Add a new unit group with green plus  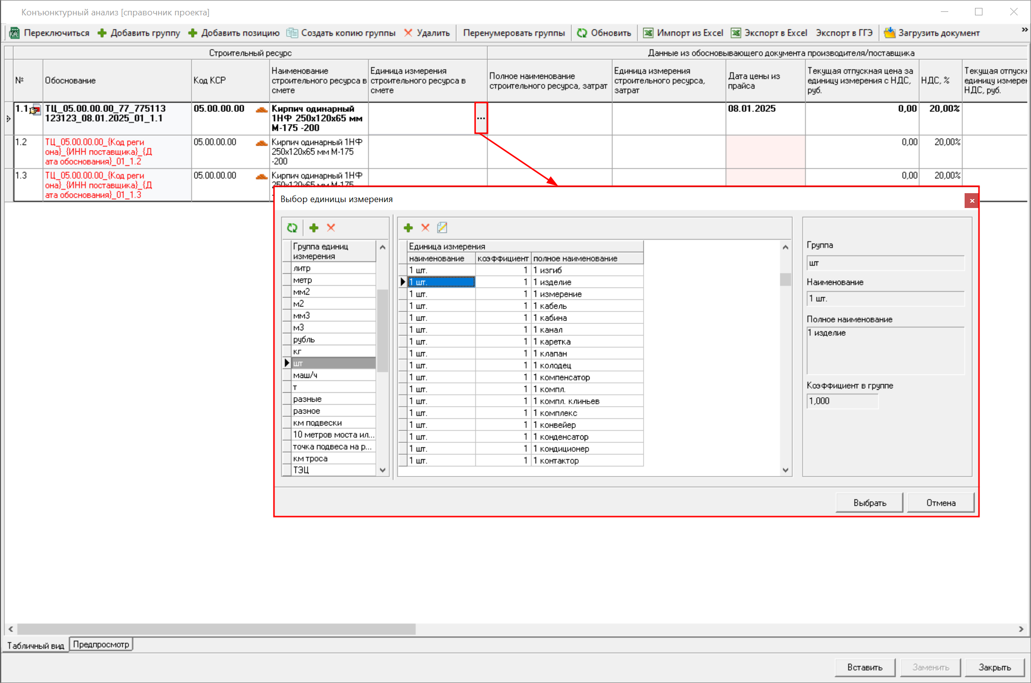(314, 228)
